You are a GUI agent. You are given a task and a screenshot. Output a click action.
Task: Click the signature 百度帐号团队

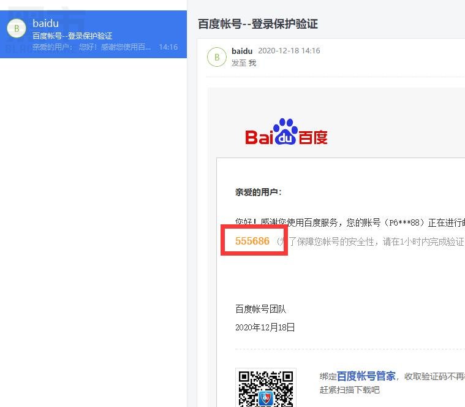(x=260, y=309)
